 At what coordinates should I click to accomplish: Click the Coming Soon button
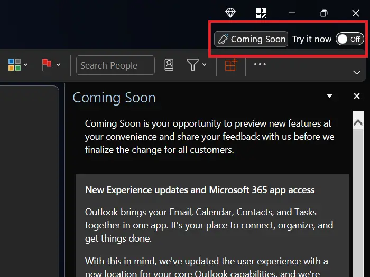pyautogui.click(x=251, y=39)
